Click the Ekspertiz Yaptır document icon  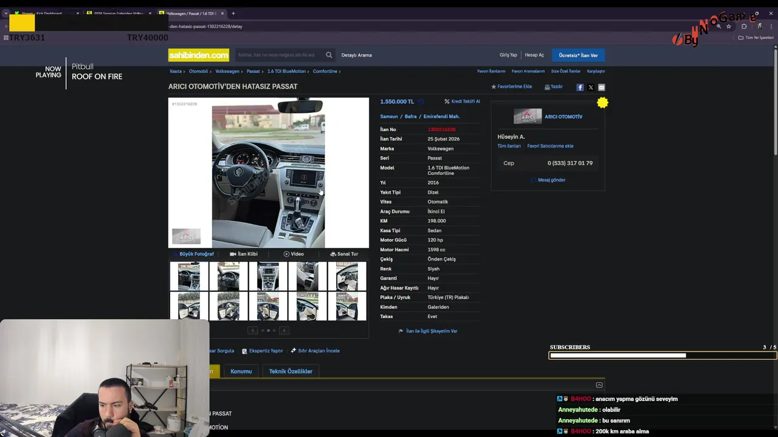tap(244, 351)
